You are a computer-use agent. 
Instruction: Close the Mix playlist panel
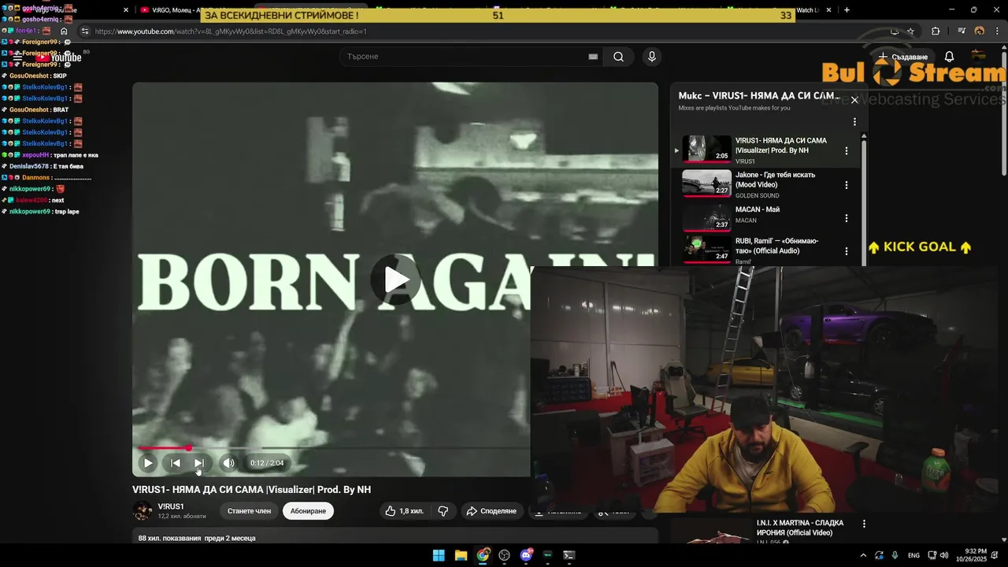tap(854, 100)
